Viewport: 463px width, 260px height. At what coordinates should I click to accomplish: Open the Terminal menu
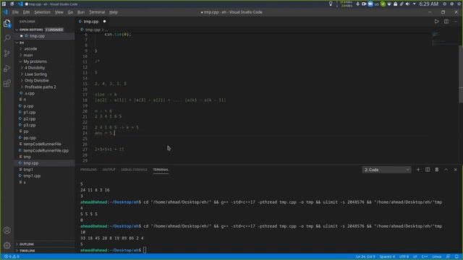click(97, 12)
